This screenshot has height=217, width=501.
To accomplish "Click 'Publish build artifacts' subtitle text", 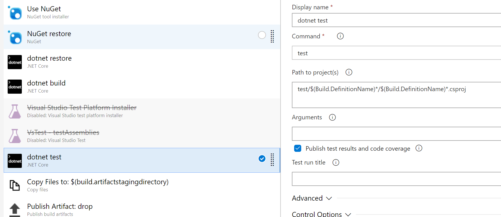I will tap(50, 214).
